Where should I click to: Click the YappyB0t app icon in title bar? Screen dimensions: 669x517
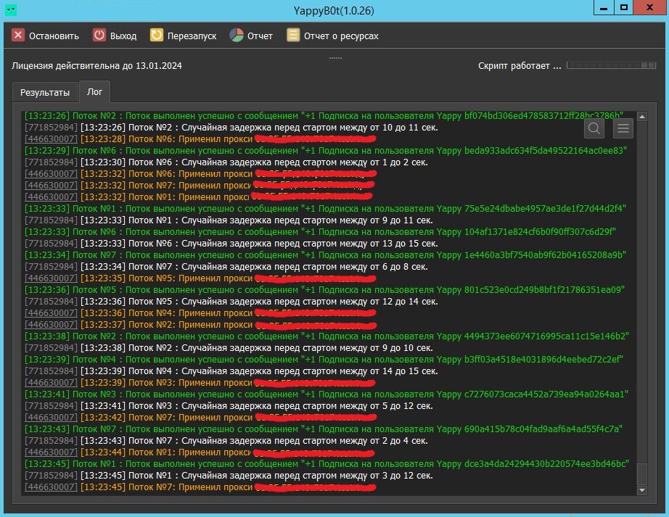pyautogui.click(x=11, y=10)
